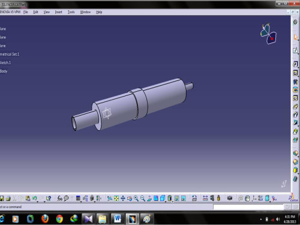The image size is (300, 225).
Task: Expand the Shading render style dropdown
Action: pyautogui.click(x=172, y=201)
